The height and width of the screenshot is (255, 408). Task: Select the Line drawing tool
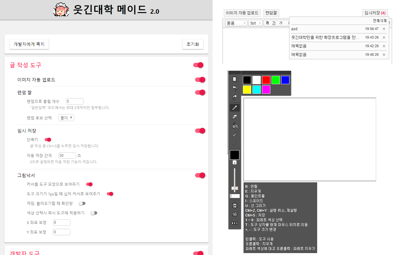click(235, 143)
